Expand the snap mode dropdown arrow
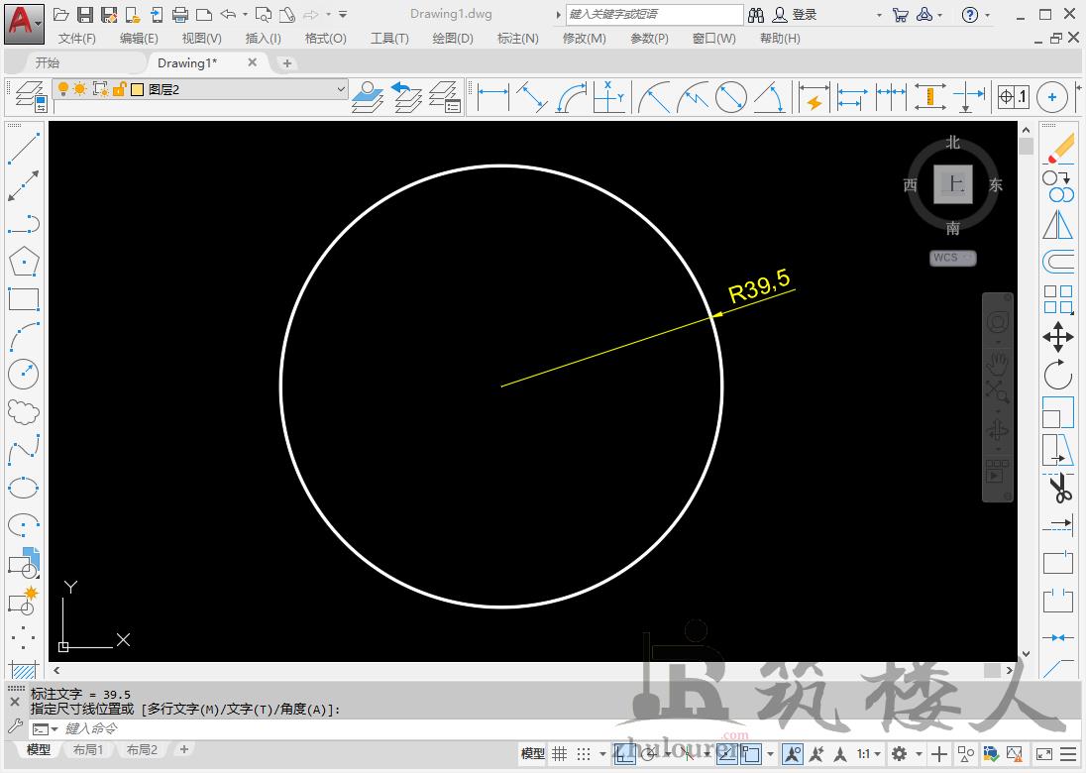The height and width of the screenshot is (773, 1086). point(602,753)
